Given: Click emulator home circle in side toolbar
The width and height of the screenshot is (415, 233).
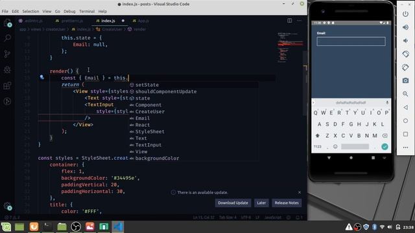Looking at the screenshot, I should point(405,121).
